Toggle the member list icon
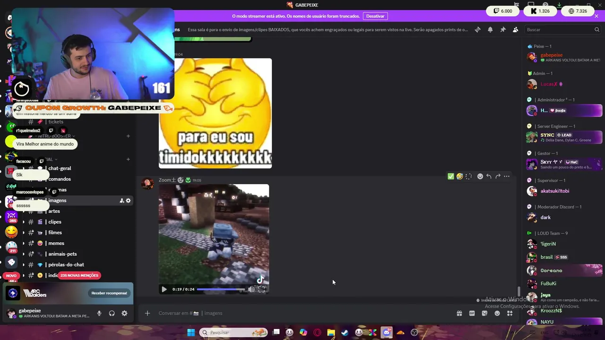The width and height of the screenshot is (605, 340). 515,29
